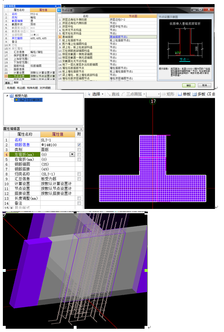Close the lower 属性编辑器 panel
Image resolution: width=224 pixels, height=332 pixels.
pyautogui.click(x=81, y=129)
